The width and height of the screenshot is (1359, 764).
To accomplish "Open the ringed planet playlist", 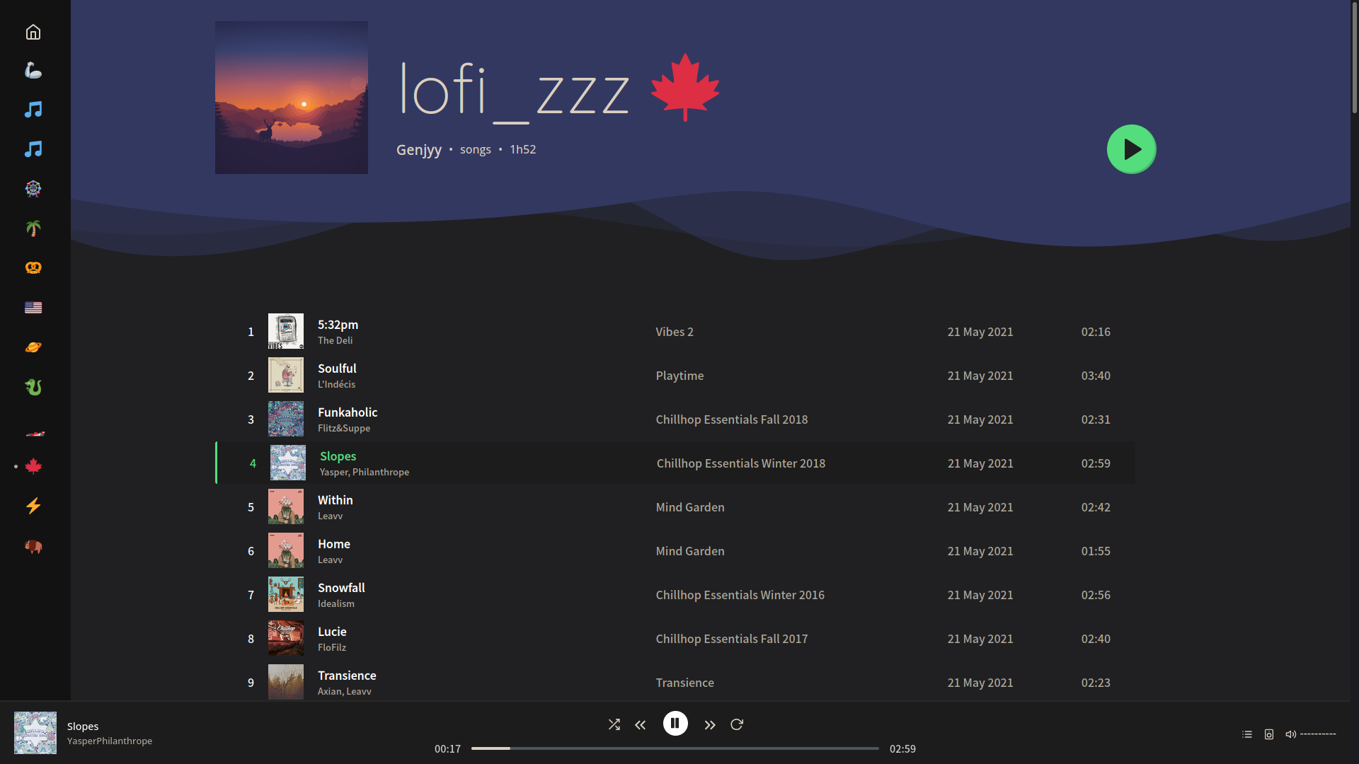I will tap(33, 347).
